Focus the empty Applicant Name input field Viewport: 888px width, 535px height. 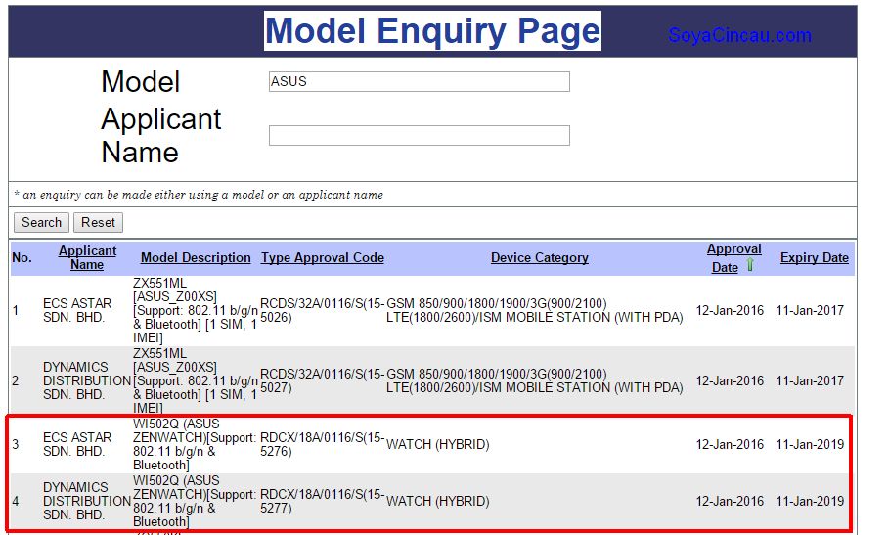click(x=419, y=136)
